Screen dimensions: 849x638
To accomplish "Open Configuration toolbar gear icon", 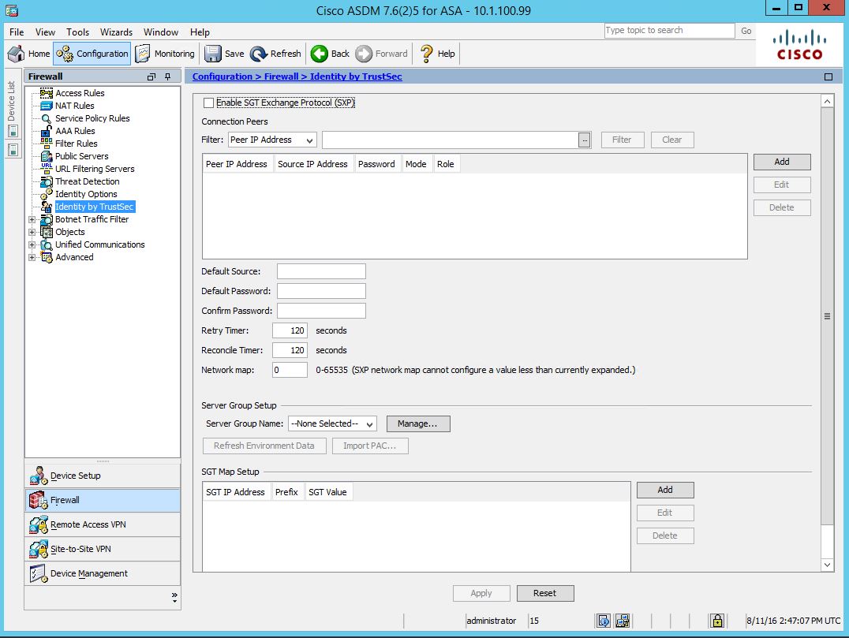I will [x=65, y=54].
